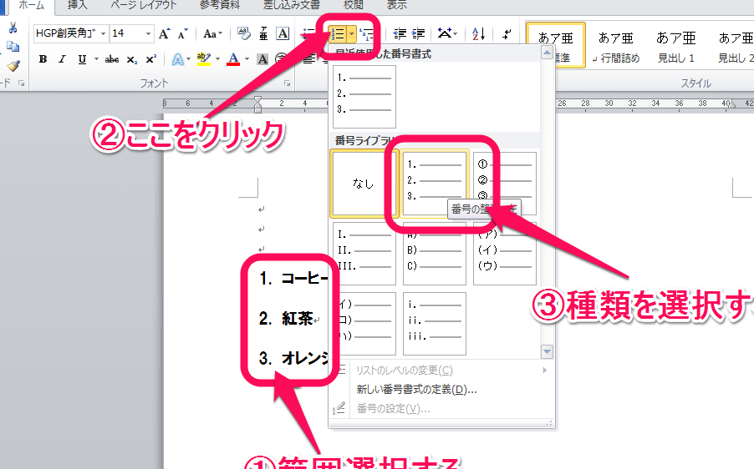Select recently used 1. 2. 3. format
Image resolution: width=754 pixels, height=469 pixels.
pyautogui.click(x=364, y=97)
